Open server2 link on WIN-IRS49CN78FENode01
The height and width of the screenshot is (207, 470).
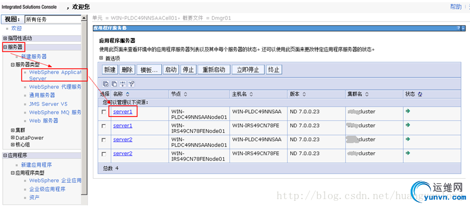[123, 153]
